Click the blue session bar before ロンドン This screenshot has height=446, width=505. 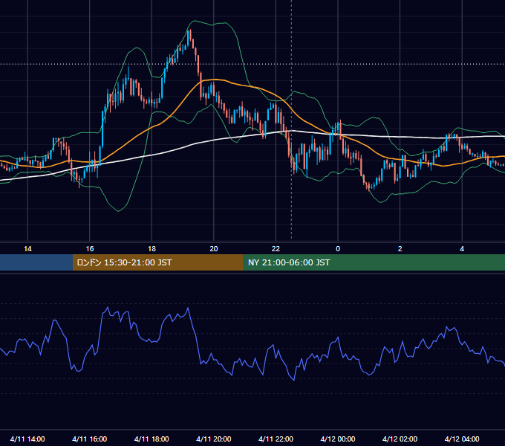coord(36,262)
